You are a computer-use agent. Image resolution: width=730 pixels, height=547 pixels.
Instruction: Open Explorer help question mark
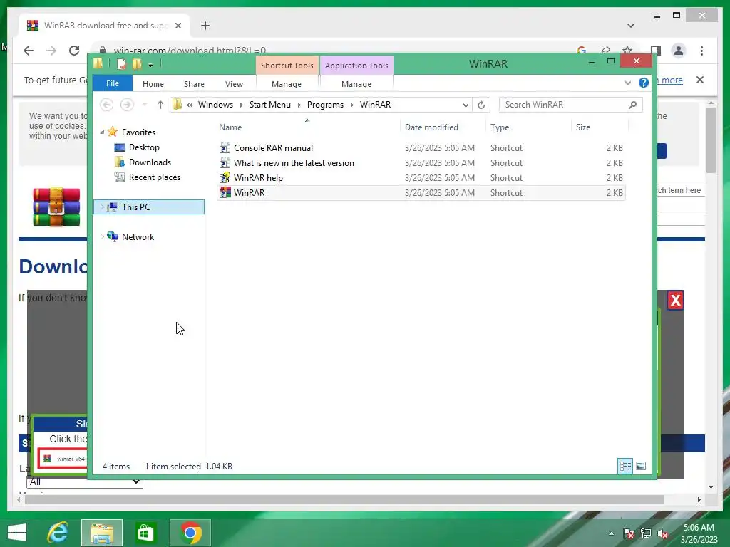coord(644,83)
